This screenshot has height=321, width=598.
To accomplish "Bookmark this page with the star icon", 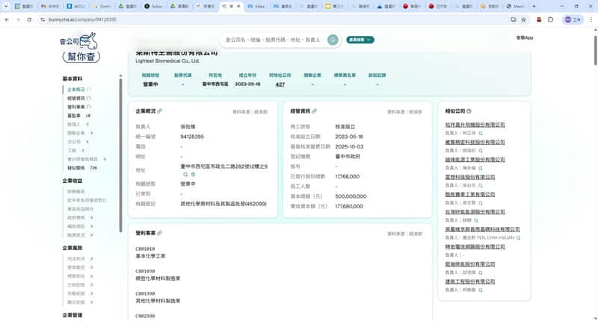I will point(523,19).
